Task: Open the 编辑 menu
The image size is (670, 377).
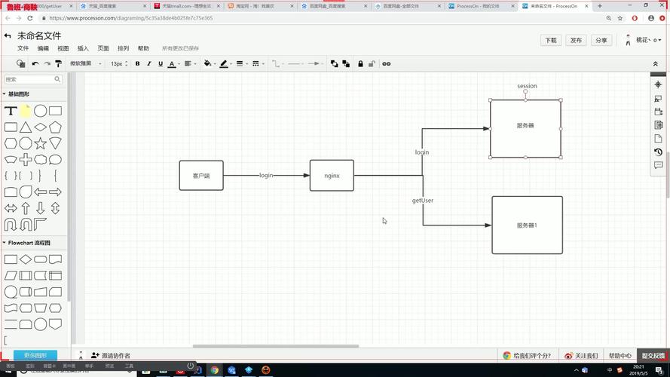Action: tap(43, 48)
